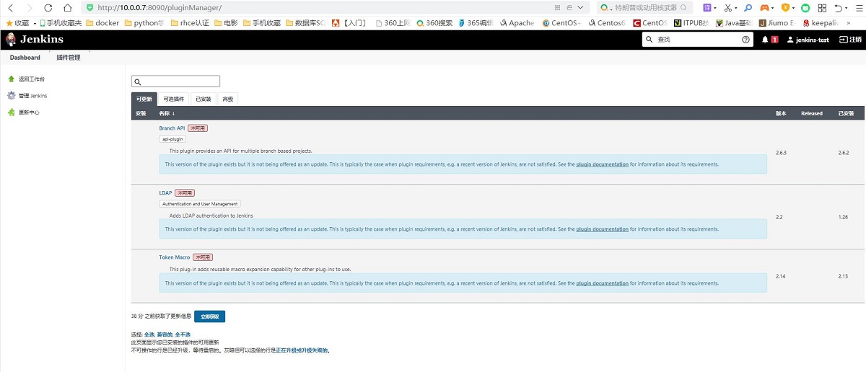Click the browser home icon
Screen dimensions: 866x372
(x=67, y=7)
